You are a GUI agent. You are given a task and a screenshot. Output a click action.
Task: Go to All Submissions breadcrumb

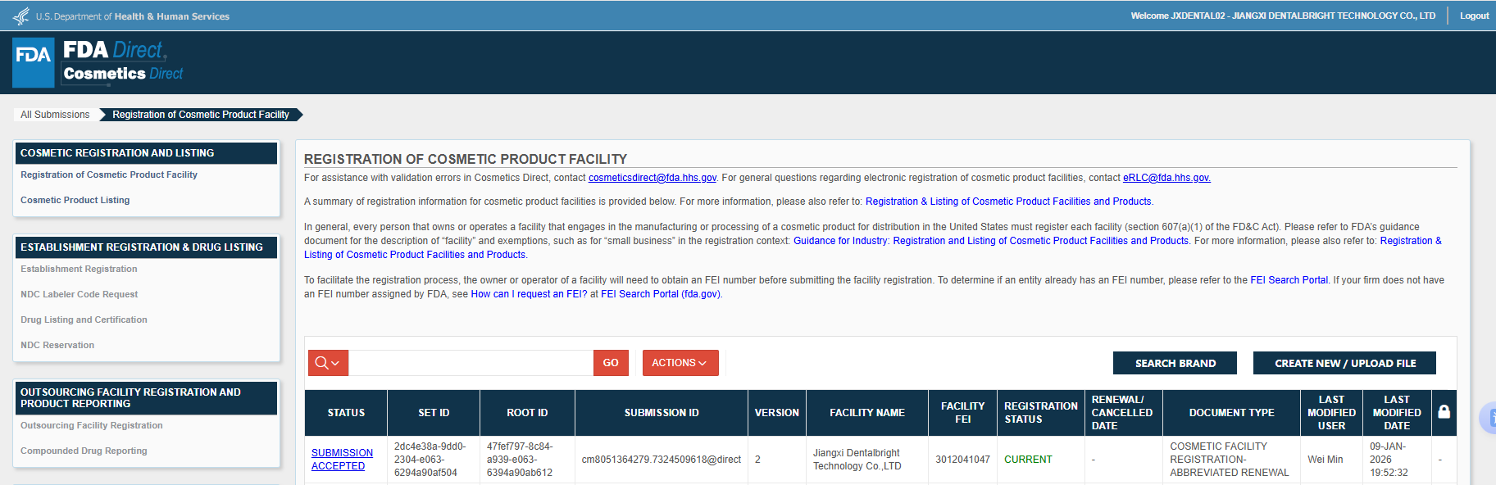(x=55, y=115)
